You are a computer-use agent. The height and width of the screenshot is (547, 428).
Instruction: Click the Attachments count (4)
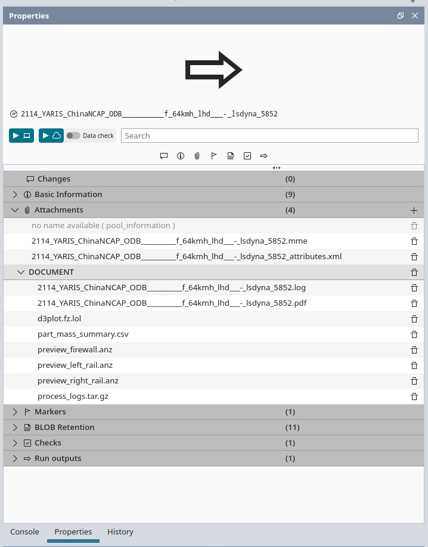pos(290,210)
